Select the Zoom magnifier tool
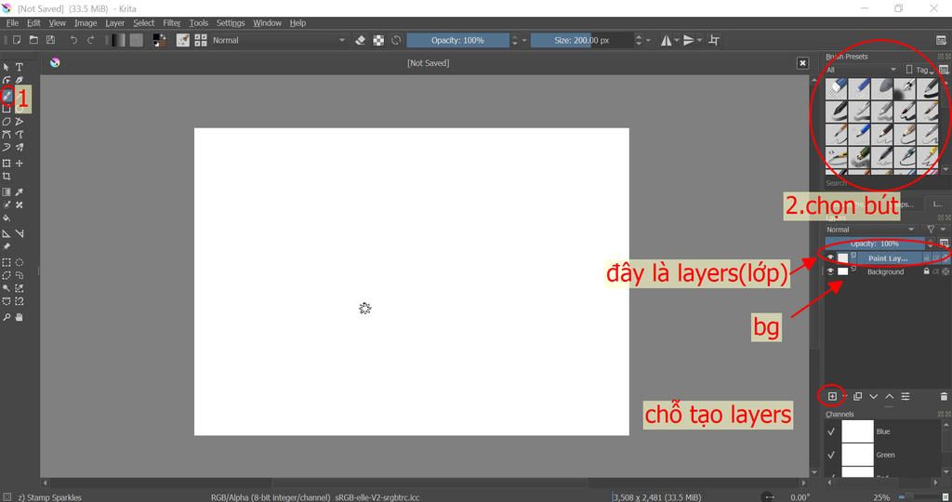 coord(7,317)
